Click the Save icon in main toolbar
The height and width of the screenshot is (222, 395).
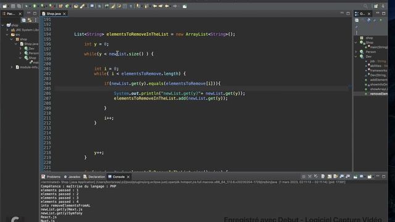13,6
